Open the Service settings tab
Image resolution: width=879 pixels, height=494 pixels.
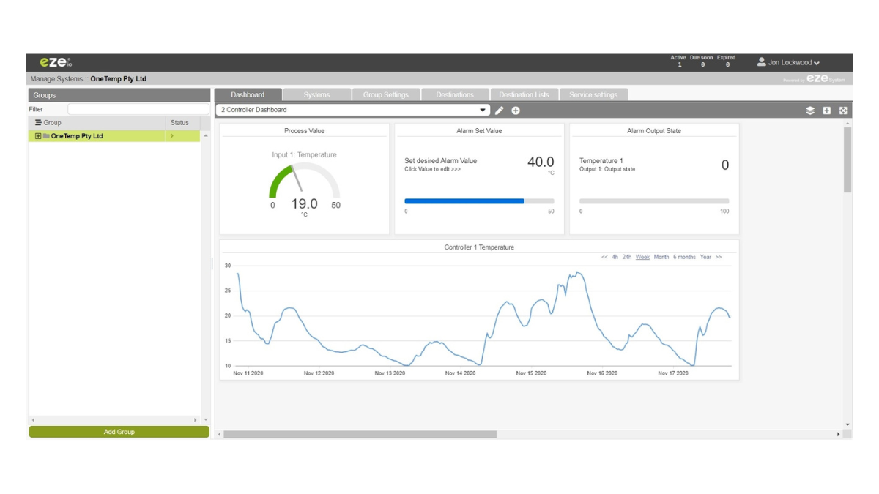click(593, 94)
